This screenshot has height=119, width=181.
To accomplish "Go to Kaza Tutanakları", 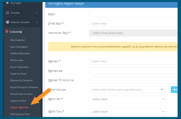I will [x=19, y=47].
